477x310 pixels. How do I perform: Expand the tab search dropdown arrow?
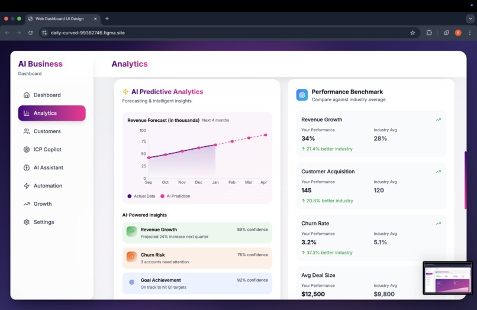point(470,18)
